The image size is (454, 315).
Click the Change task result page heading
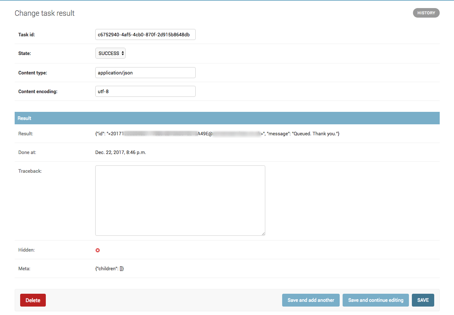click(44, 13)
